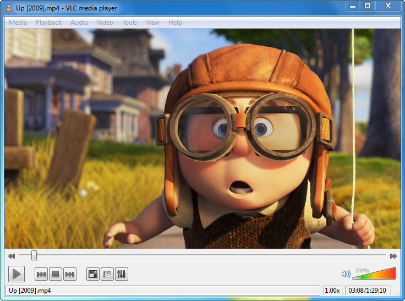
Task: Open extended settings equalizer icon
Action: [x=122, y=274]
